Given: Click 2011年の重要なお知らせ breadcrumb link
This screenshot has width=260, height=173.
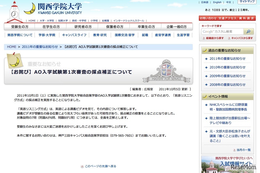Looking at the screenshot, I should [x=40, y=47].
